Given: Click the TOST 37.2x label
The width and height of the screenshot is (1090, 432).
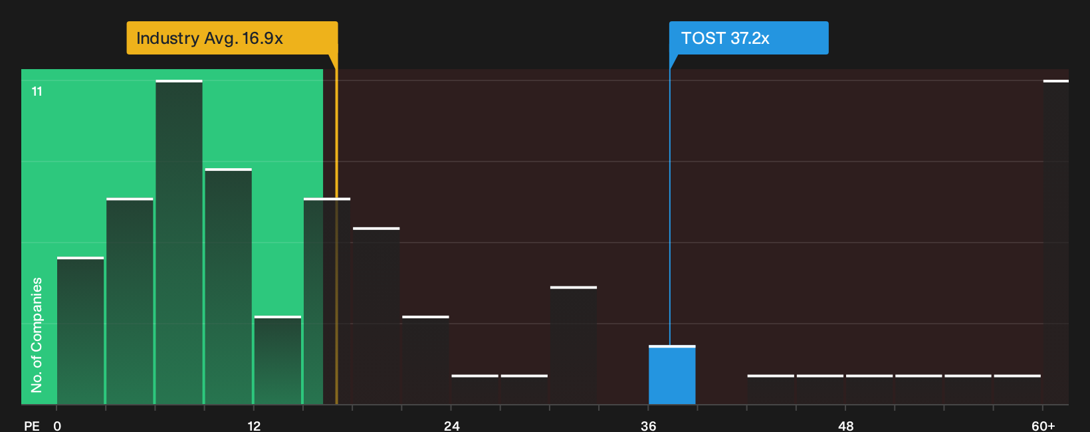Looking at the screenshot, I should pos(749,38).
